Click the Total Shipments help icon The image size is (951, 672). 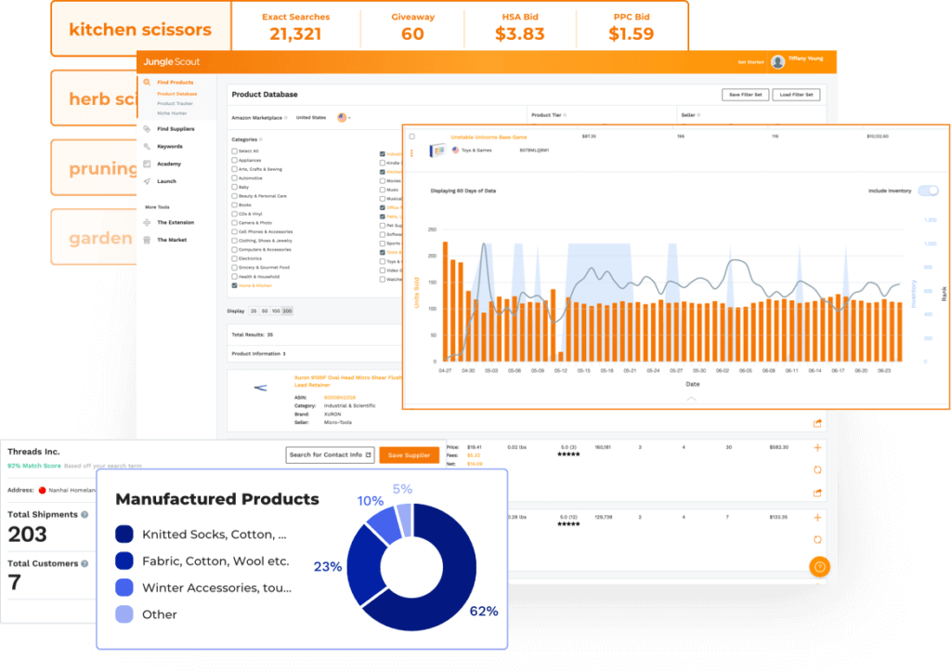[x=85, y=515]
